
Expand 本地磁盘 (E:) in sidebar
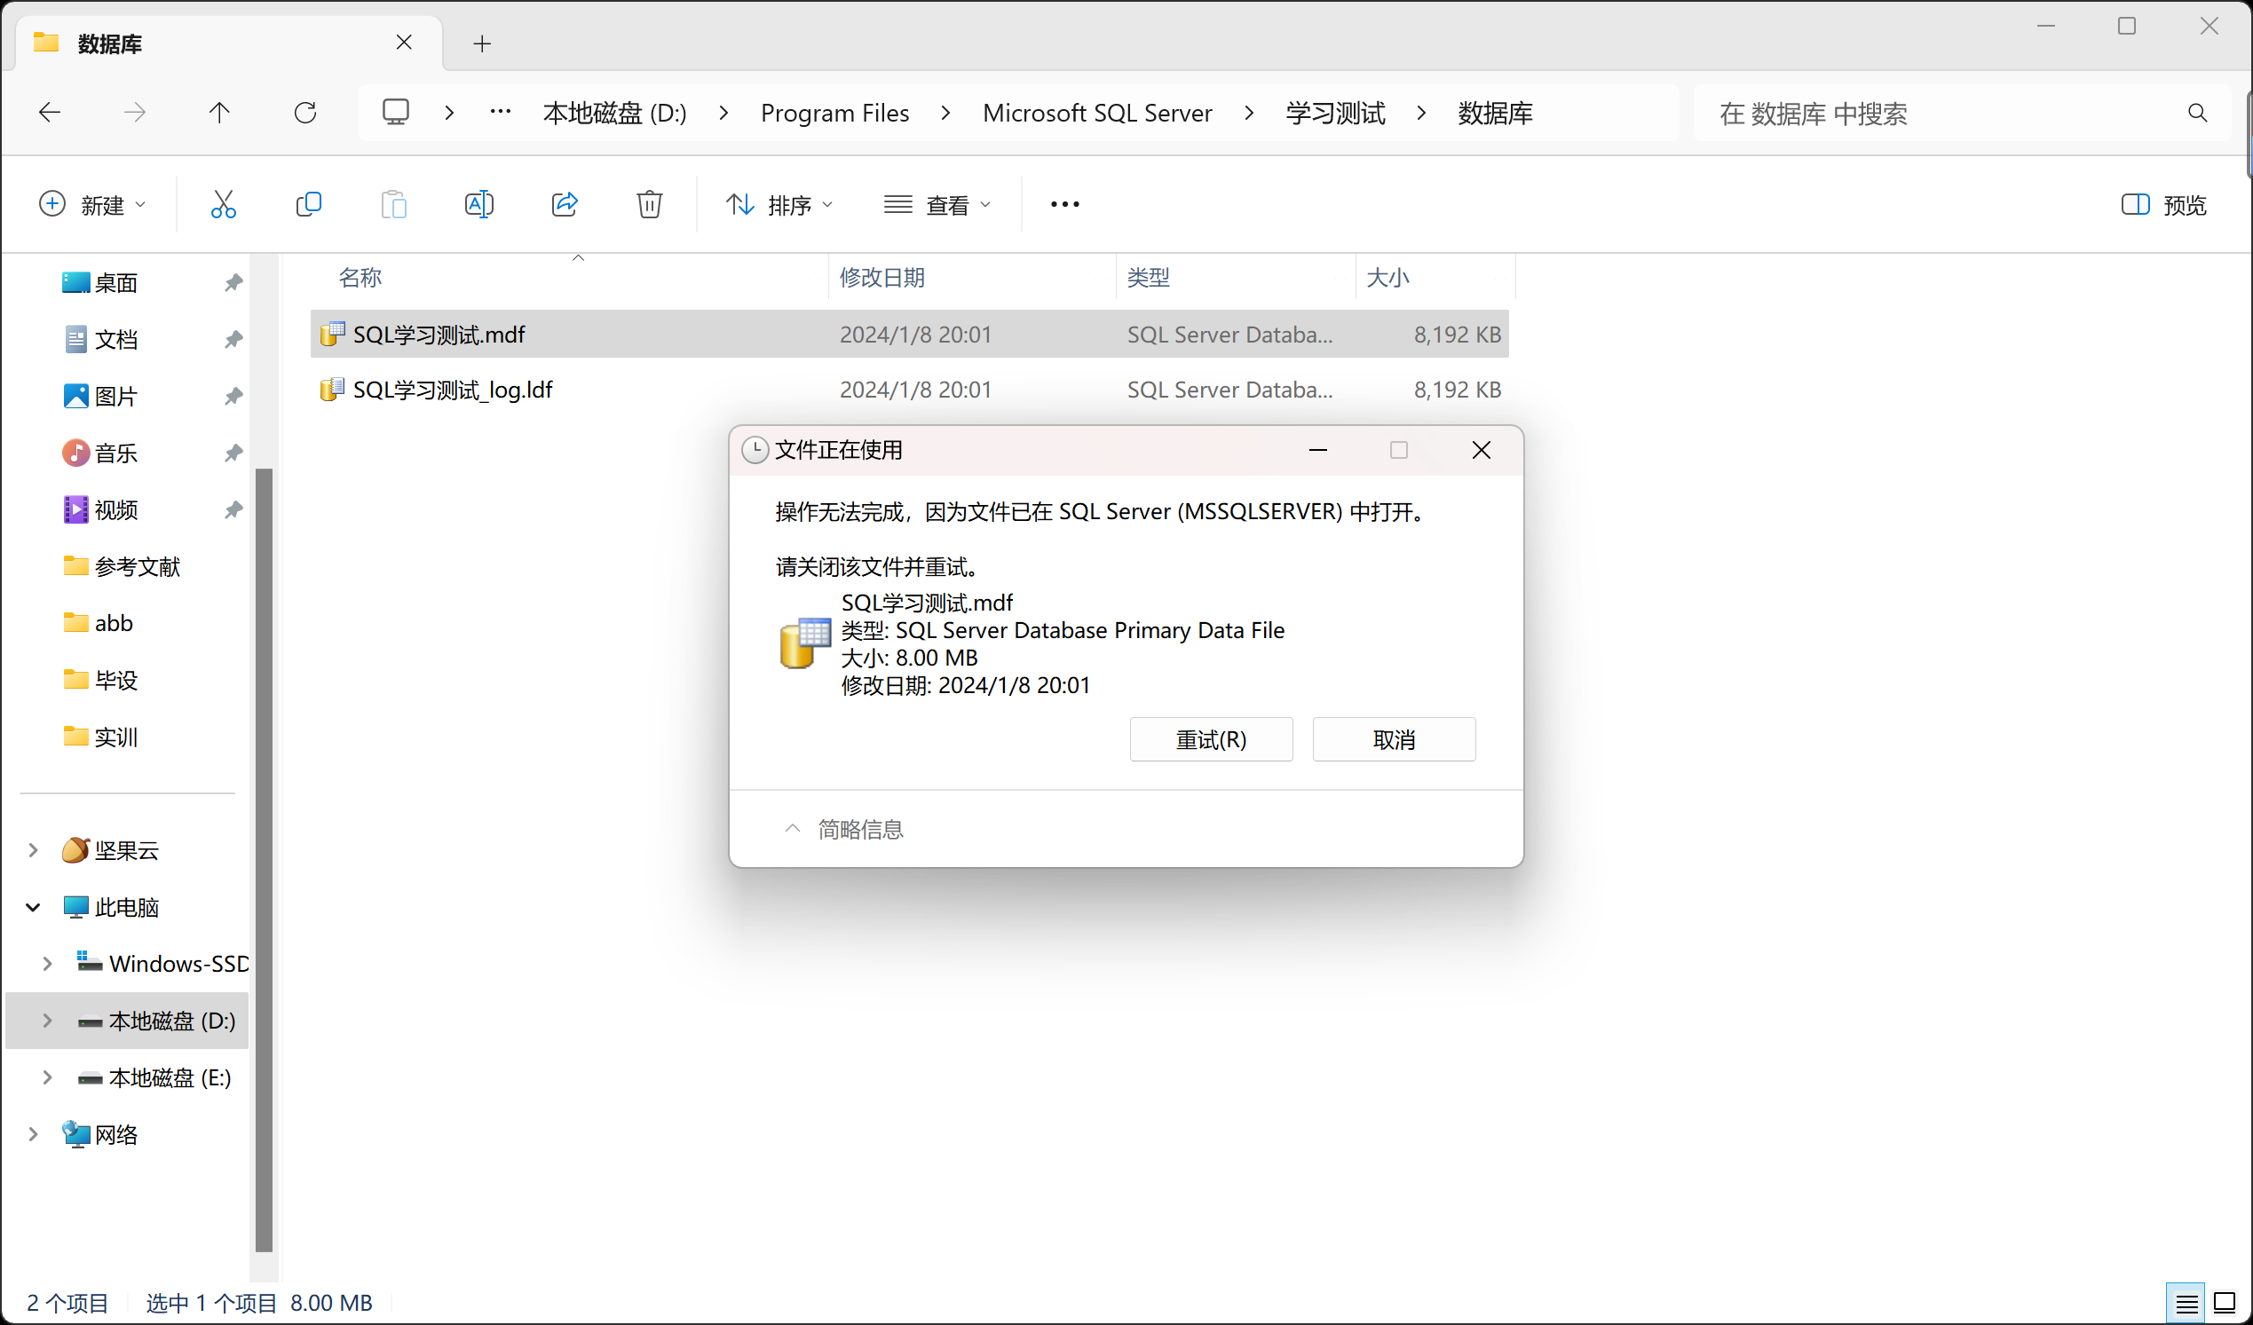point(47,1077)
